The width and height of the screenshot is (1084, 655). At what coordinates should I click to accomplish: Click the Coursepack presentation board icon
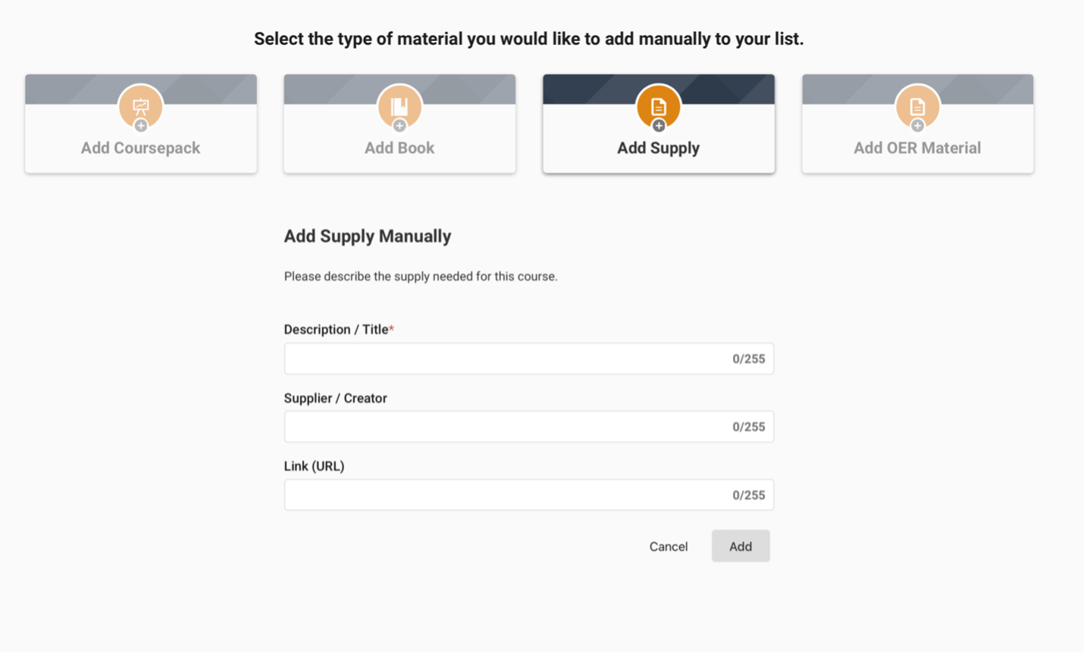[x=141, y=105]
